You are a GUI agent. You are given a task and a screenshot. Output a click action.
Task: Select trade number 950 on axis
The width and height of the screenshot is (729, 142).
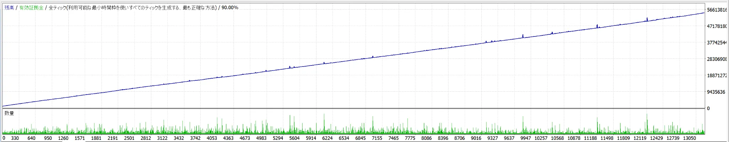48,138
